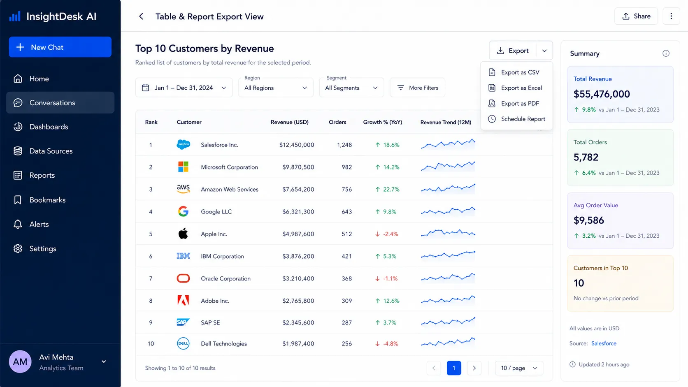688x387 pixels.
Task: Expand the Avi Mehta account menu chevron
Action: point(104,362)
